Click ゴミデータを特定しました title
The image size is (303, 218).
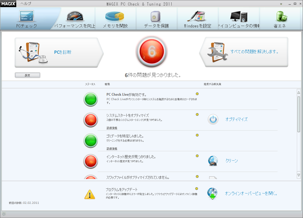[x=125, y=136]
